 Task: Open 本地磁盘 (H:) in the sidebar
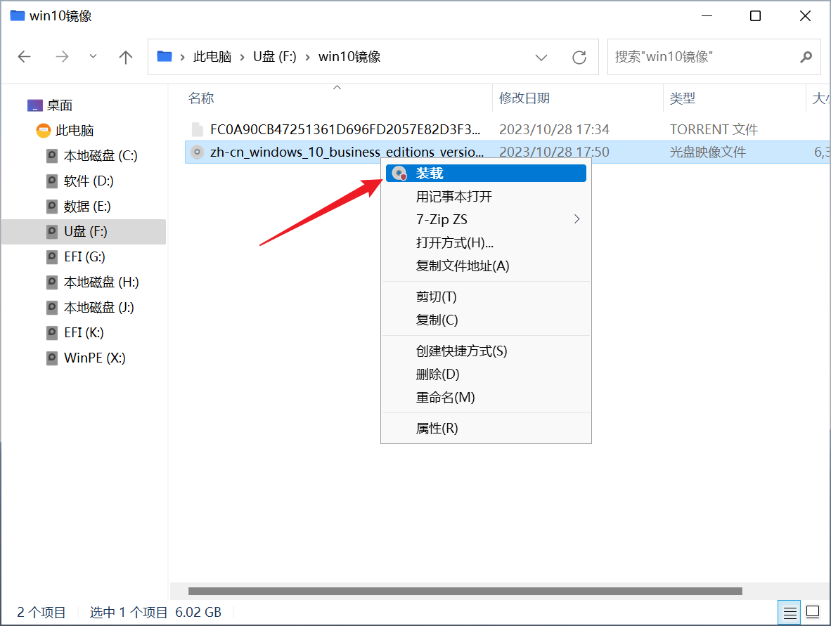click(x=101, y=282)
